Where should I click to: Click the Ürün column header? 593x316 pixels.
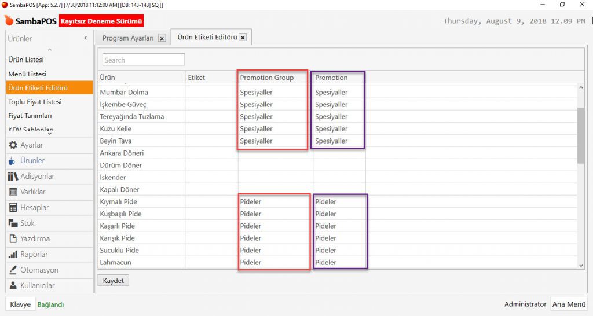click(142, 78)
